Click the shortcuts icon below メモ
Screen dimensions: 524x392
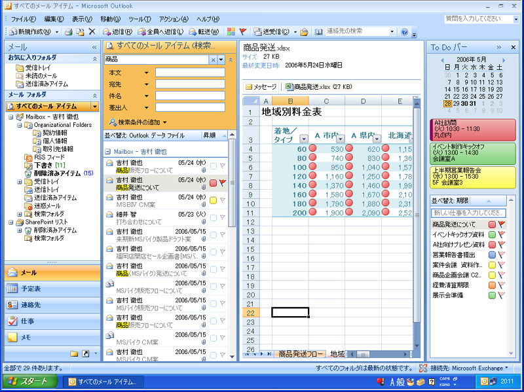tap(86, 353)
